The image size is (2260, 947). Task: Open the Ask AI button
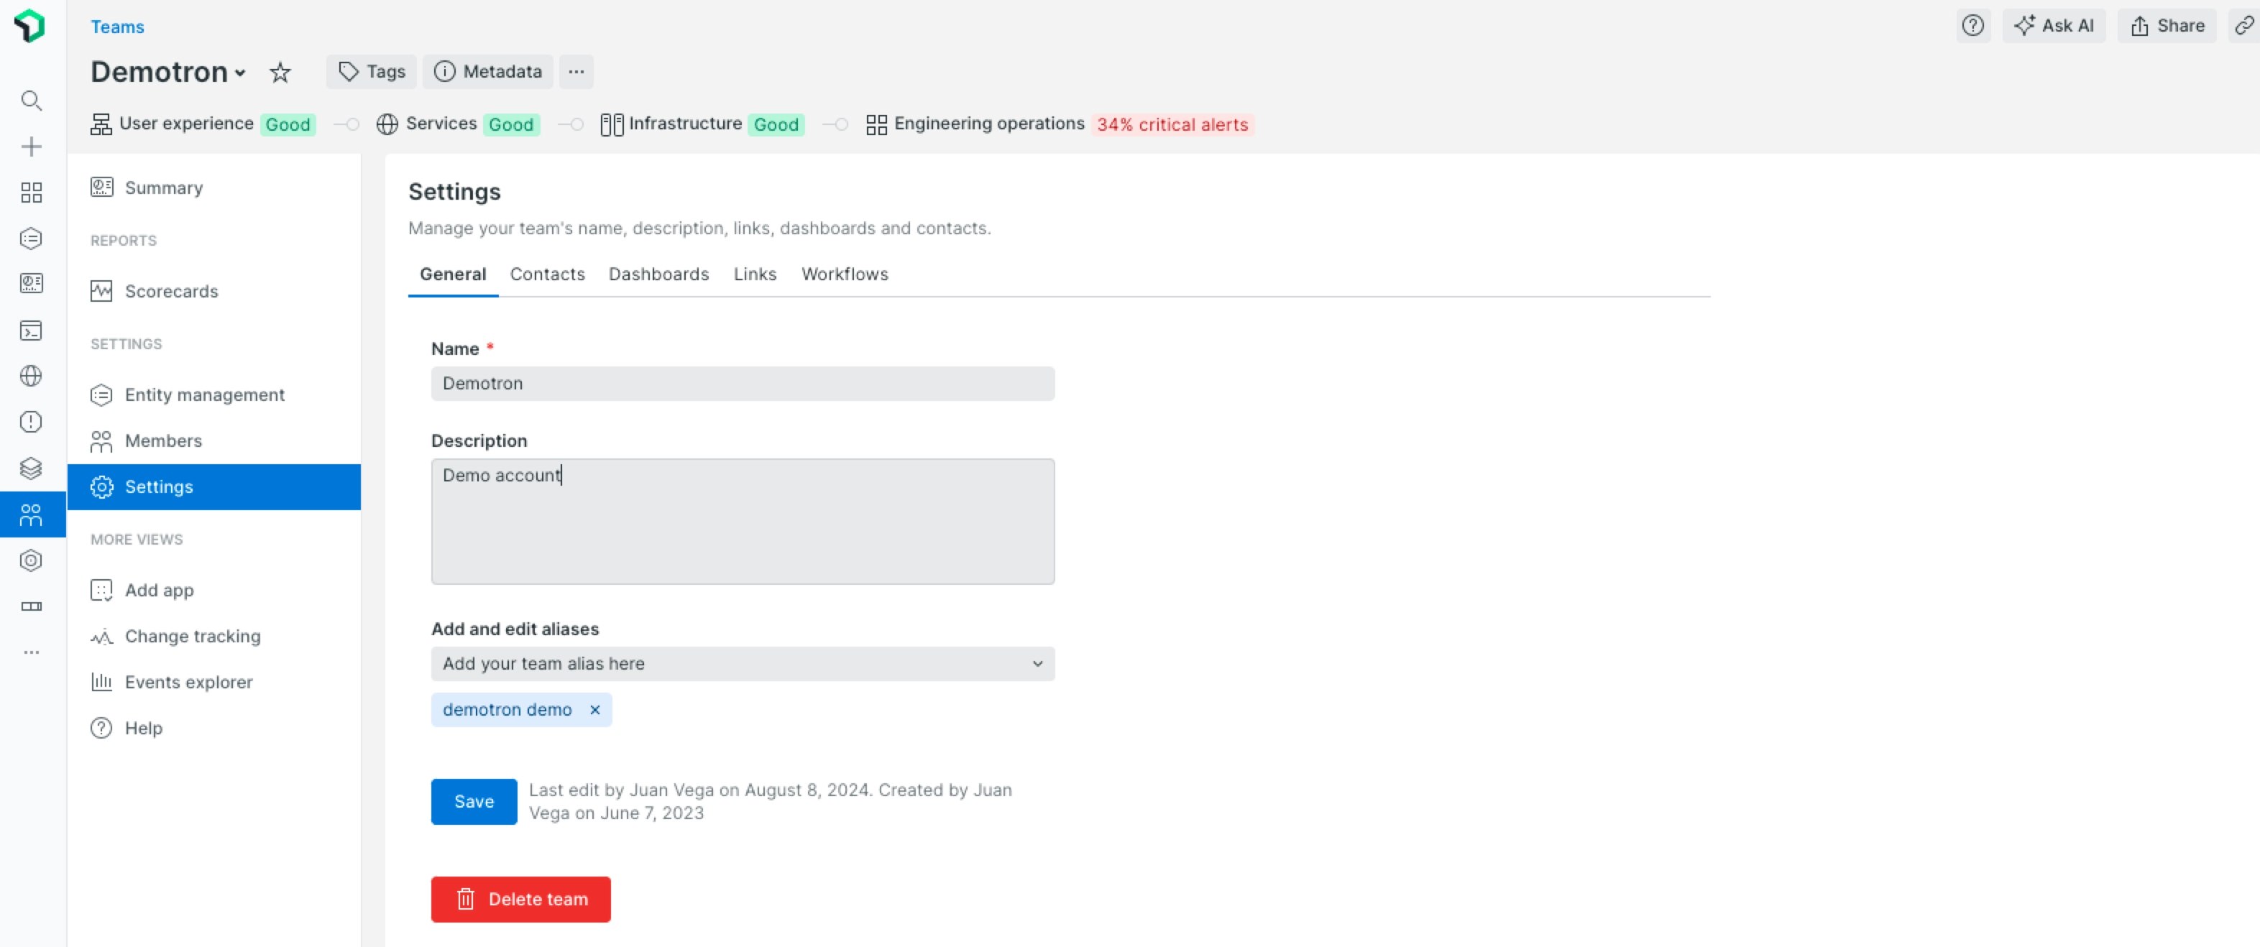pyautogui.click(x=2053, y=25)
